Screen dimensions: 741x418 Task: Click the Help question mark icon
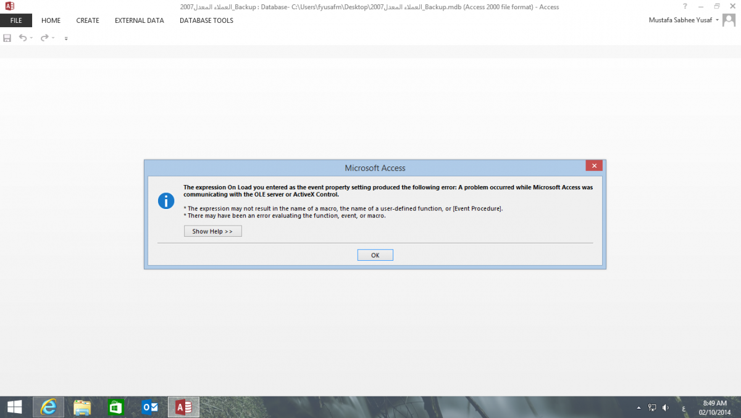(685, 6)
